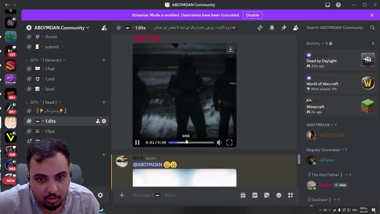
Task: Toggle the member list icon
Action: point(296,28)
